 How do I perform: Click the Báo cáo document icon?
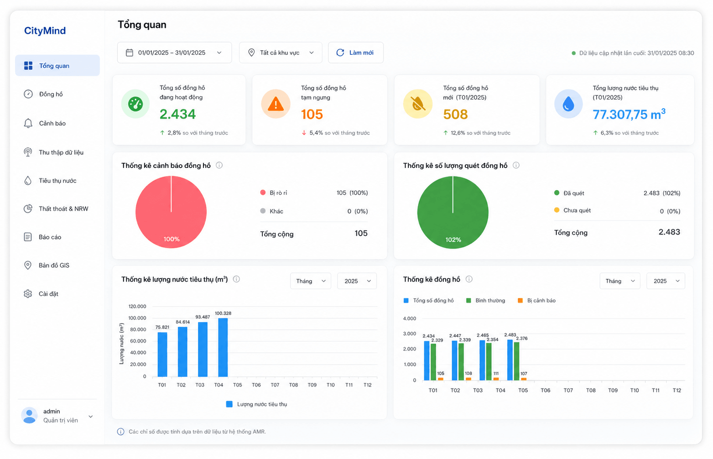click(x=28, y=237)
